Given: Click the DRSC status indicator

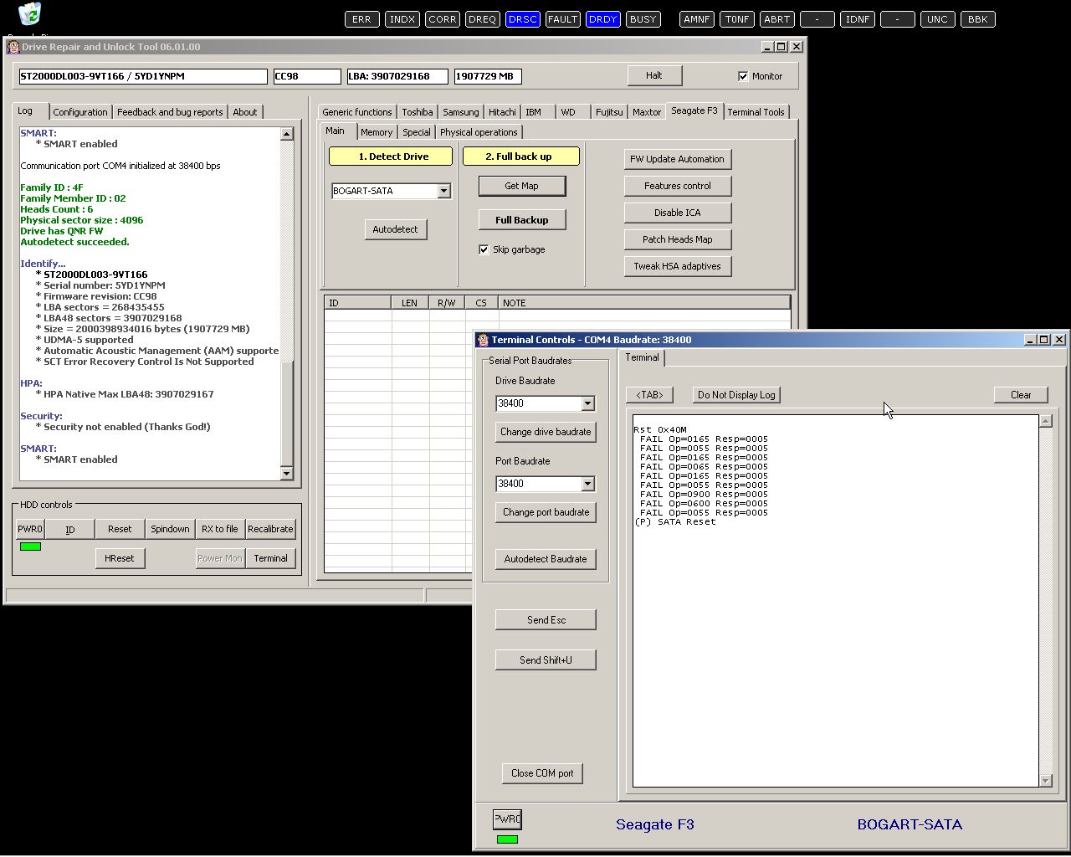Looking at the screenshot, I should [522, 19].
